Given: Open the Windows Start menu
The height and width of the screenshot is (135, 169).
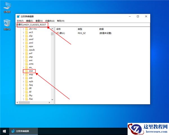Looking at the screenshot, I should 5,131.
